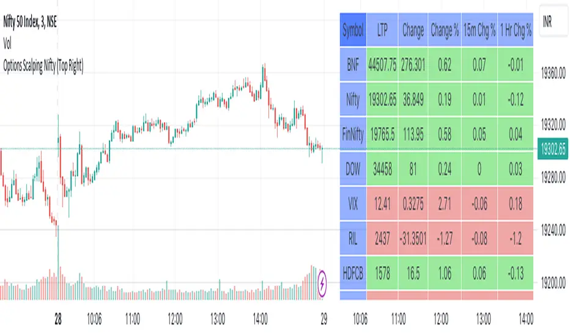The image size is (570, 336).
Task: Click the 1 Hr Chg % column header
Action: click(x=515, y=30)
